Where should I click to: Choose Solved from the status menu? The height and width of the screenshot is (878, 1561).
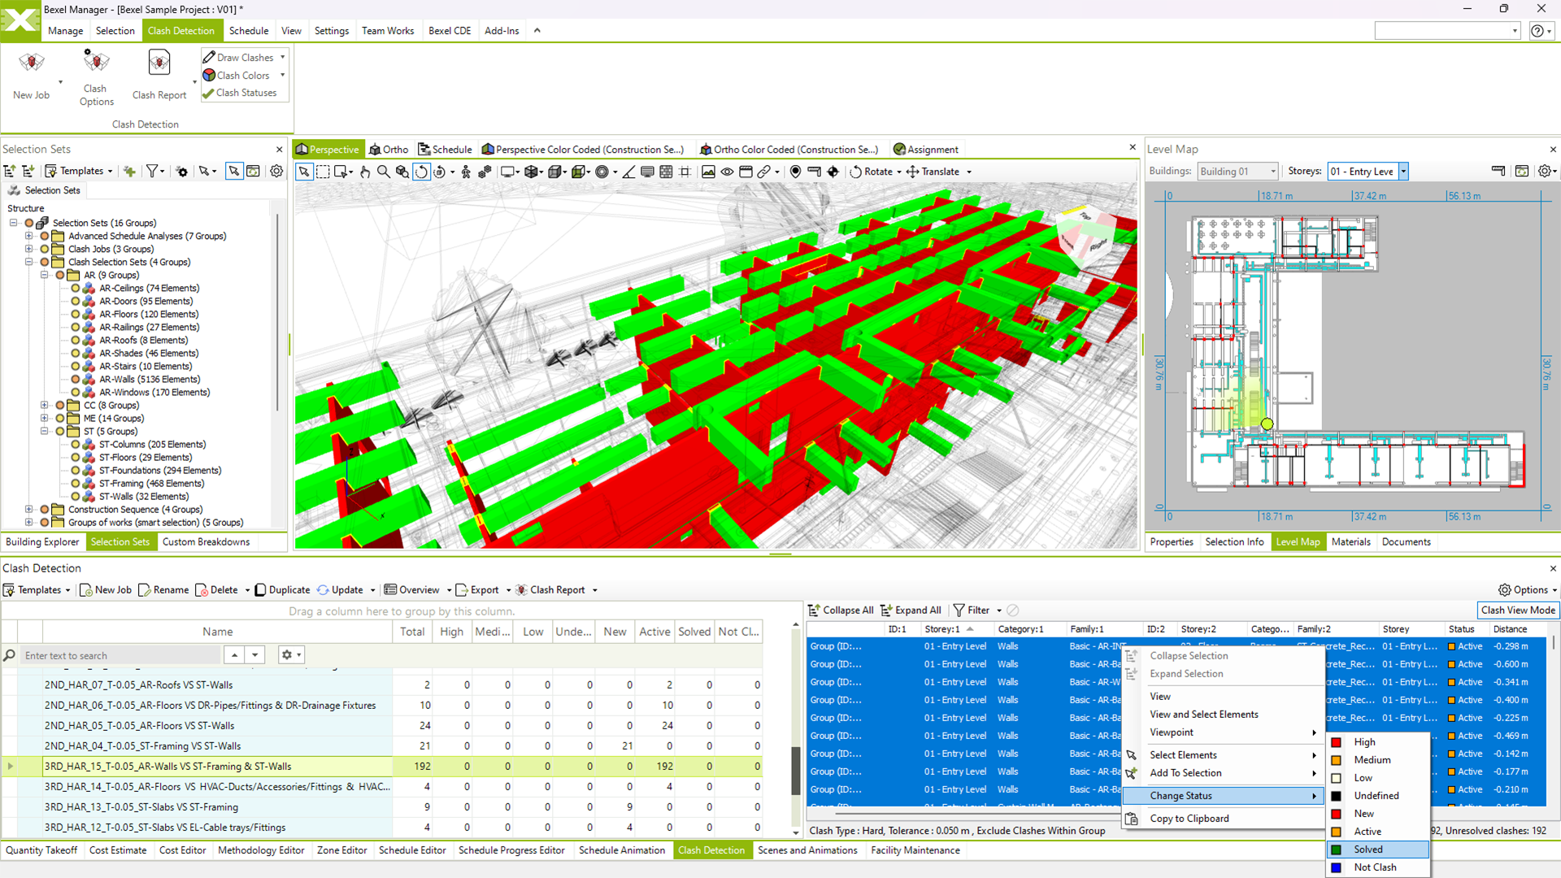1368,849
